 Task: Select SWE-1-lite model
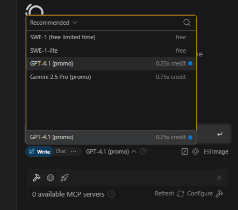click(111, 50)
